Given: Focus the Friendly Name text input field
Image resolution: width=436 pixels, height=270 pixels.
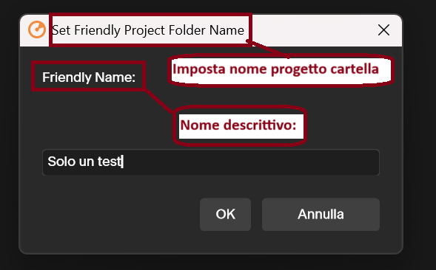Looking at the screenshot, I should pos(211,162).
